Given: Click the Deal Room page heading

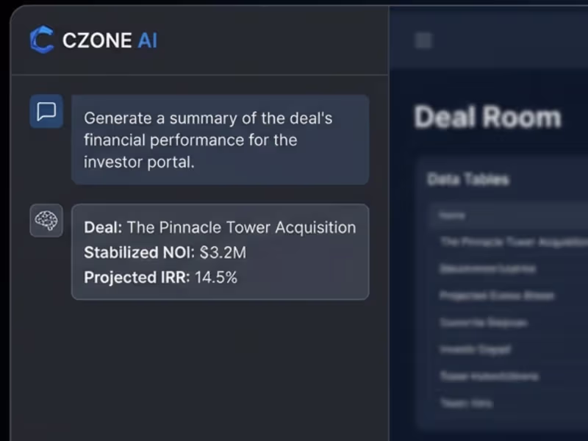Looking at the screenshot, I should coord(487,118).
